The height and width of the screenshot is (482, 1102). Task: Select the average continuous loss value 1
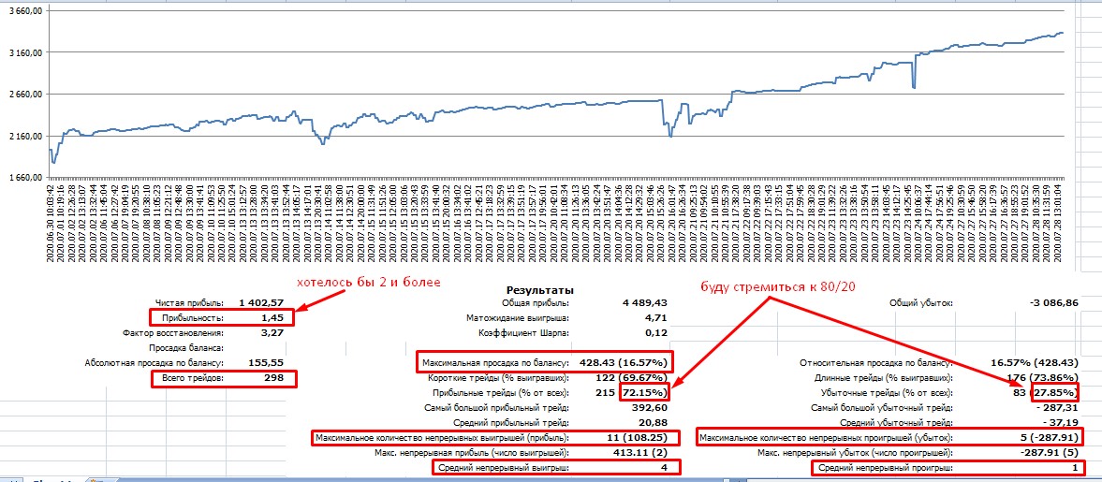point(1075,467)
